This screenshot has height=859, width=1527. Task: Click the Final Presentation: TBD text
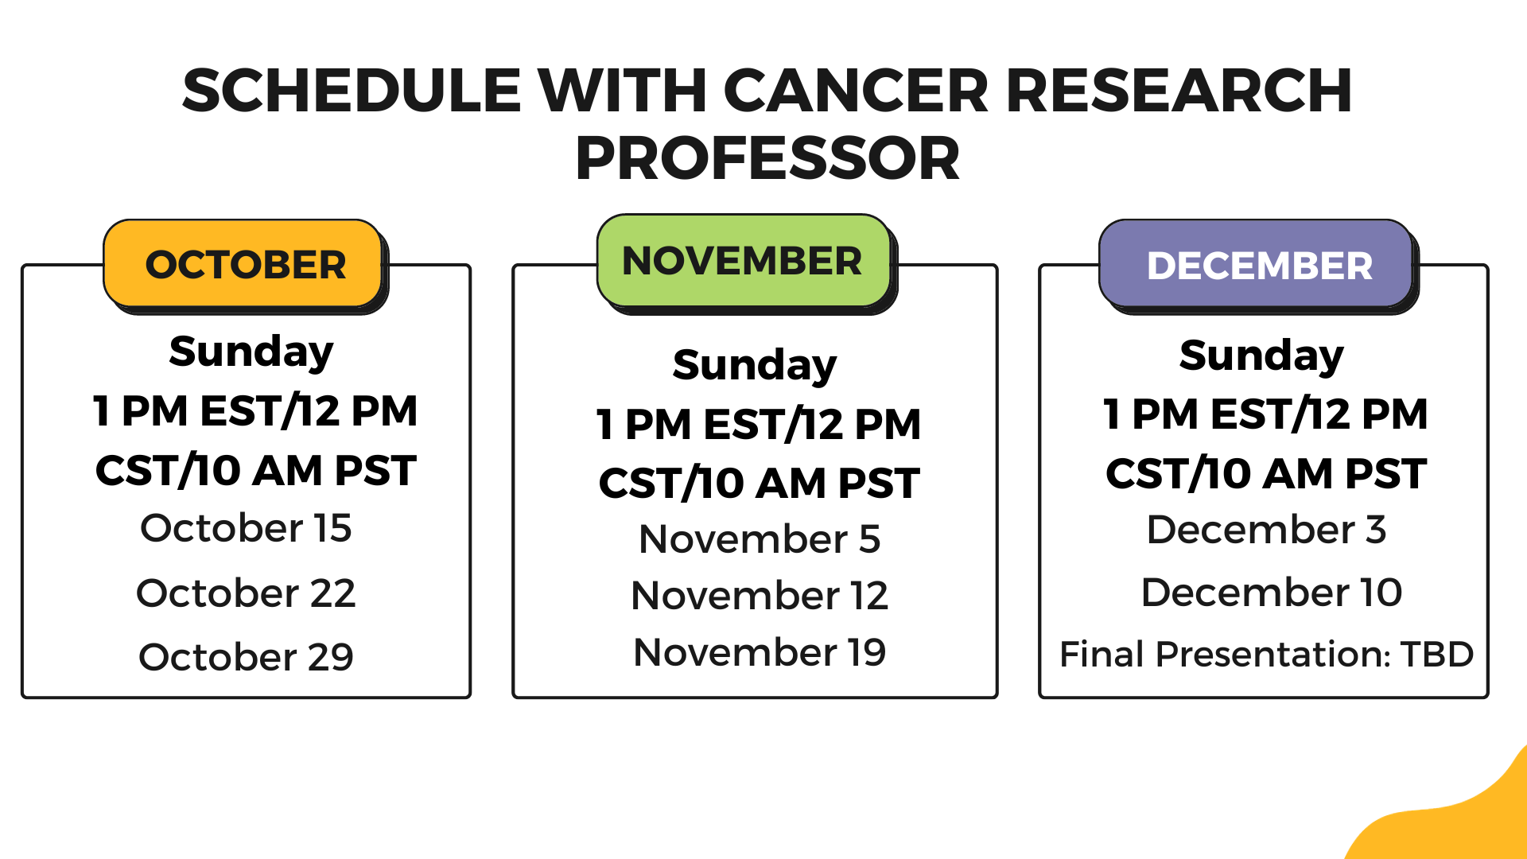tap(1266, 655)
